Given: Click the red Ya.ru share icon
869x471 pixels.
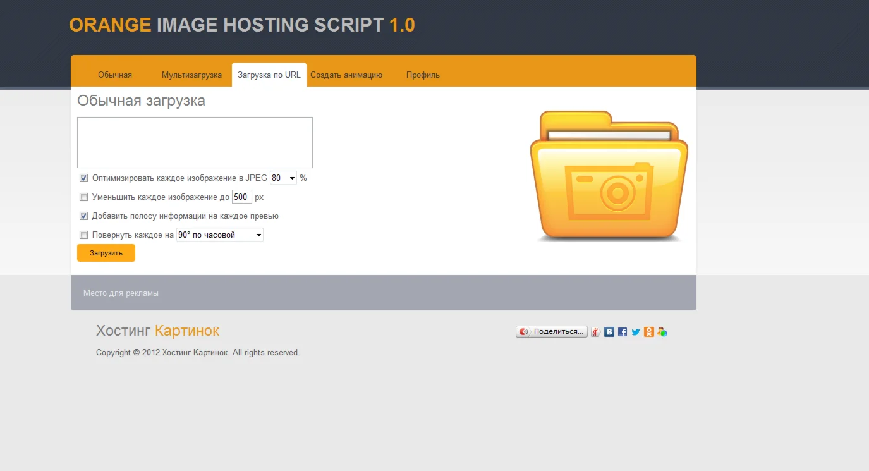Looking at the screenshot, I should [596, 332].
